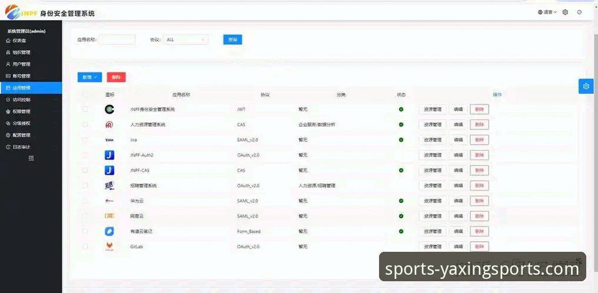Click the 有道云笔记 app icon

click(x=109, y=231)
